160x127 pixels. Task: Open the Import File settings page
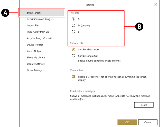[33, 25]
